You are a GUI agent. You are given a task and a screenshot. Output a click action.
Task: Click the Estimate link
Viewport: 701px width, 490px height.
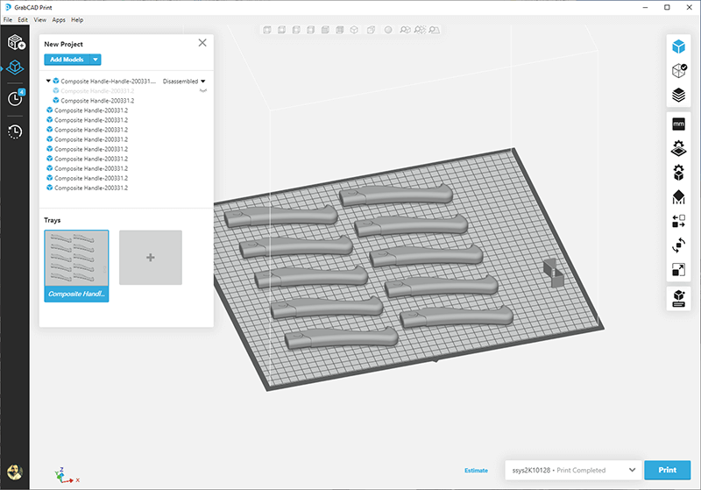click(476, 471)
